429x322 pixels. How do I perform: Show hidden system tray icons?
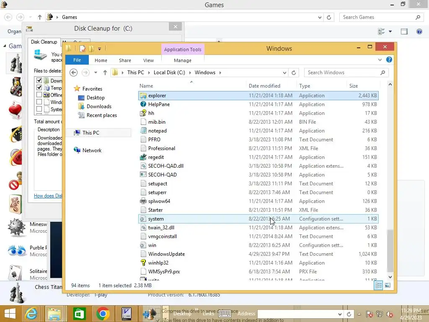pos(359,314)
